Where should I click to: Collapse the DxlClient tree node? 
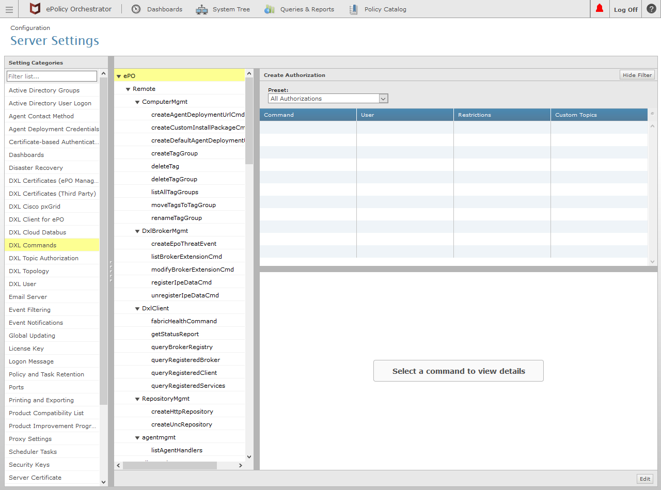point(137,309)
